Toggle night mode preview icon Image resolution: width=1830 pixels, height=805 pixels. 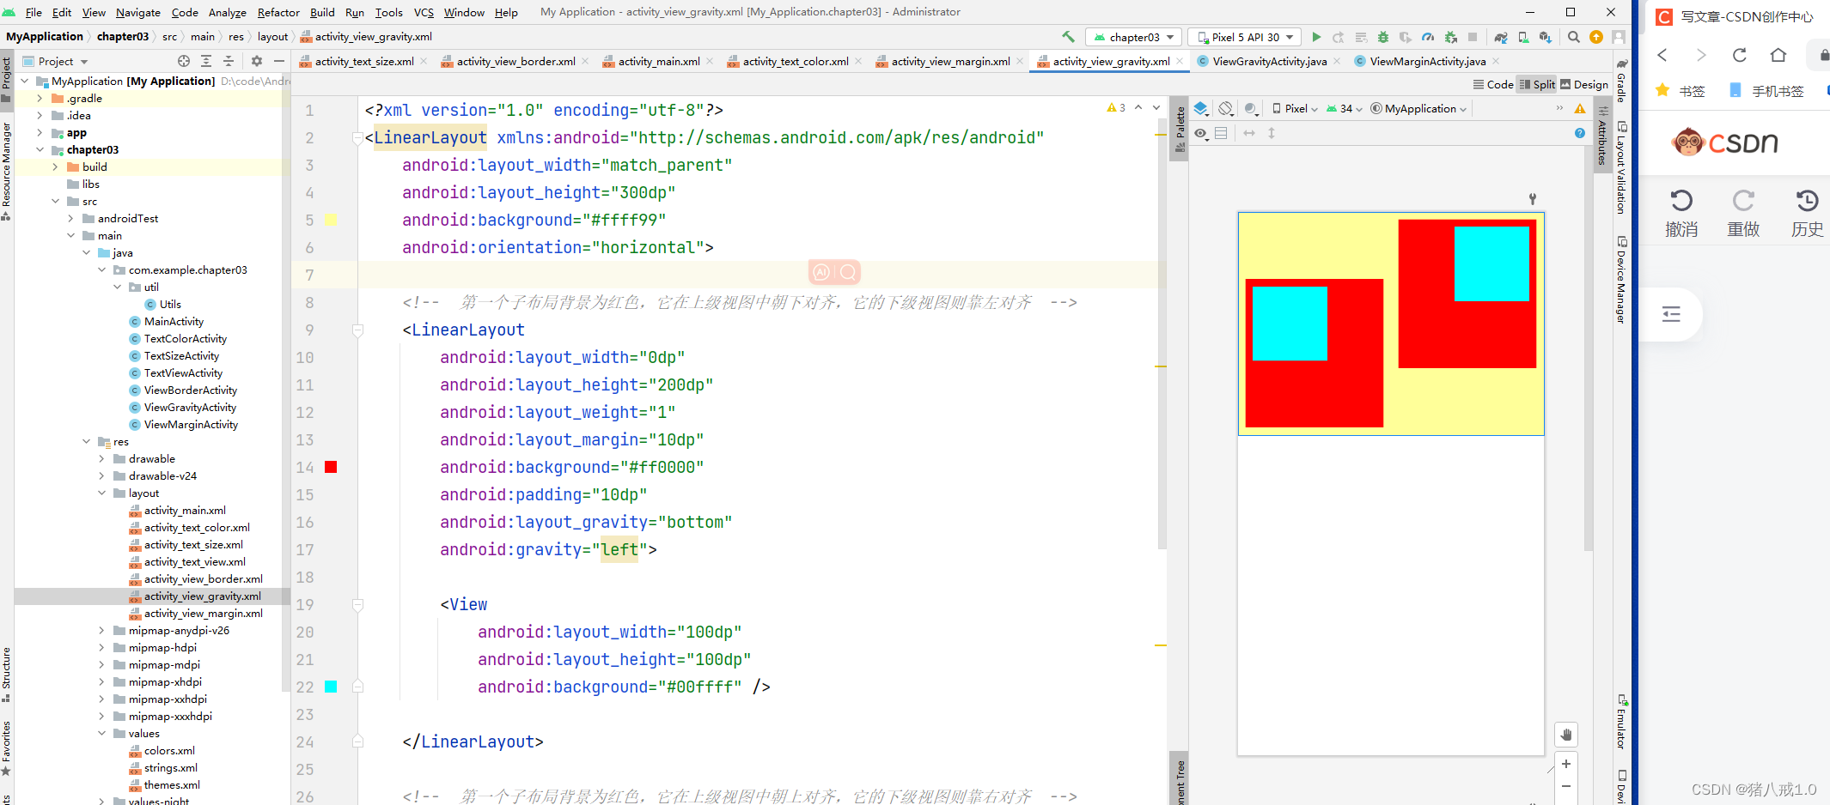pyautogui.click(x=1252, y=109)
